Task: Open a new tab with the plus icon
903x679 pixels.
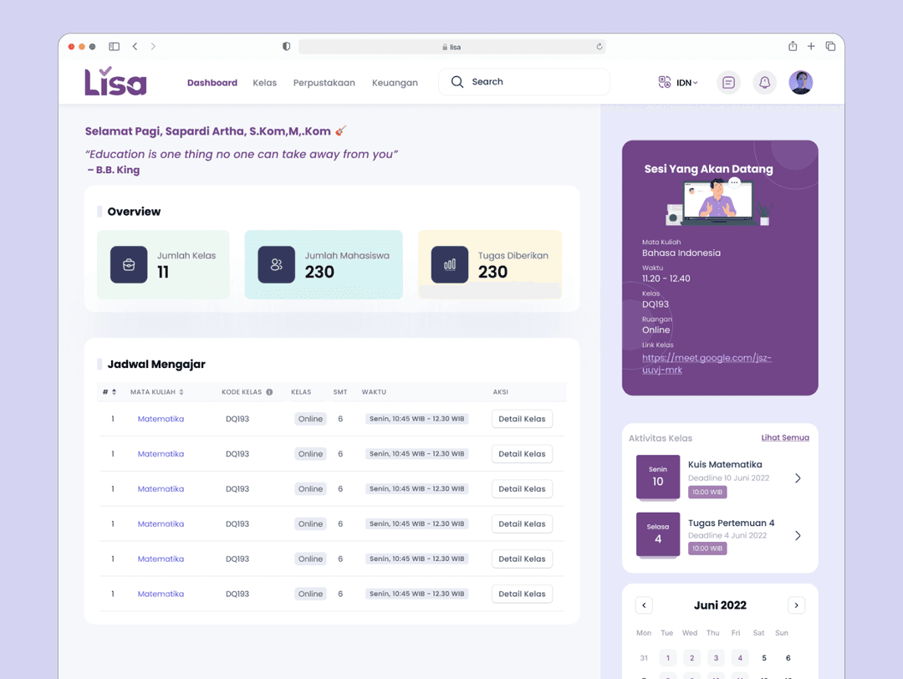Action: (811, 46)
